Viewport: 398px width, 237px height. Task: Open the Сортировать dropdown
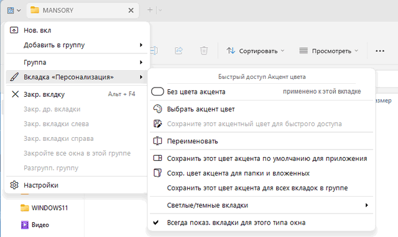(256, 51)
